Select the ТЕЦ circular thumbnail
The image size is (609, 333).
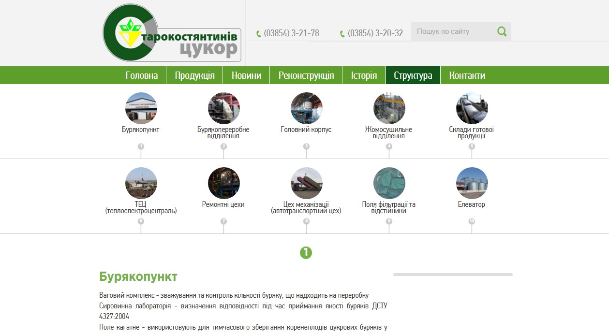point(141,183)
